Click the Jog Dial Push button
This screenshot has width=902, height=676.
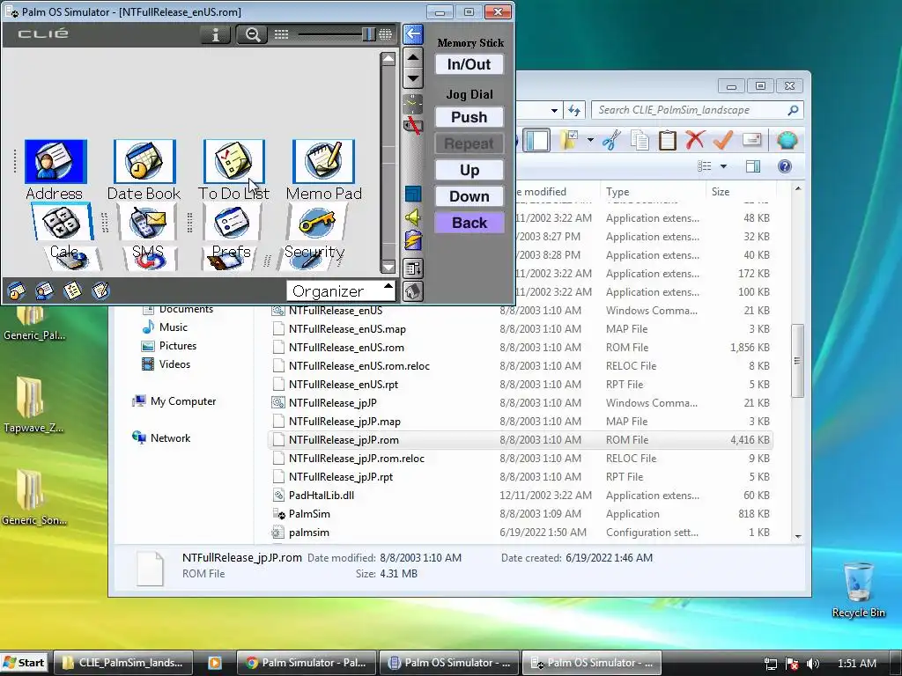coord(469,117)
